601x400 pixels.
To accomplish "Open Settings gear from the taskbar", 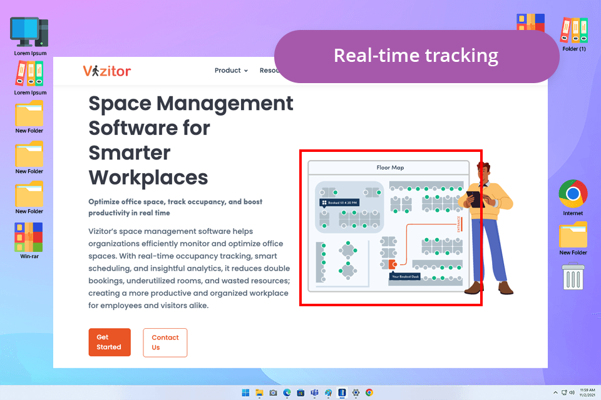I will click(356, 392).
